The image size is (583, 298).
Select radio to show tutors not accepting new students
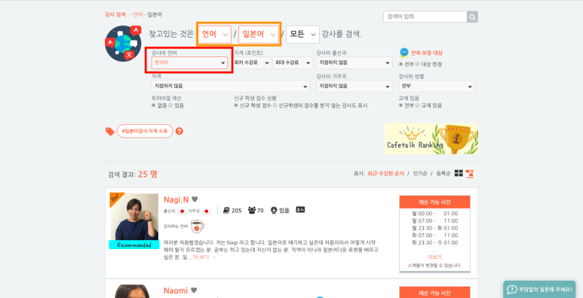[275, 105]
